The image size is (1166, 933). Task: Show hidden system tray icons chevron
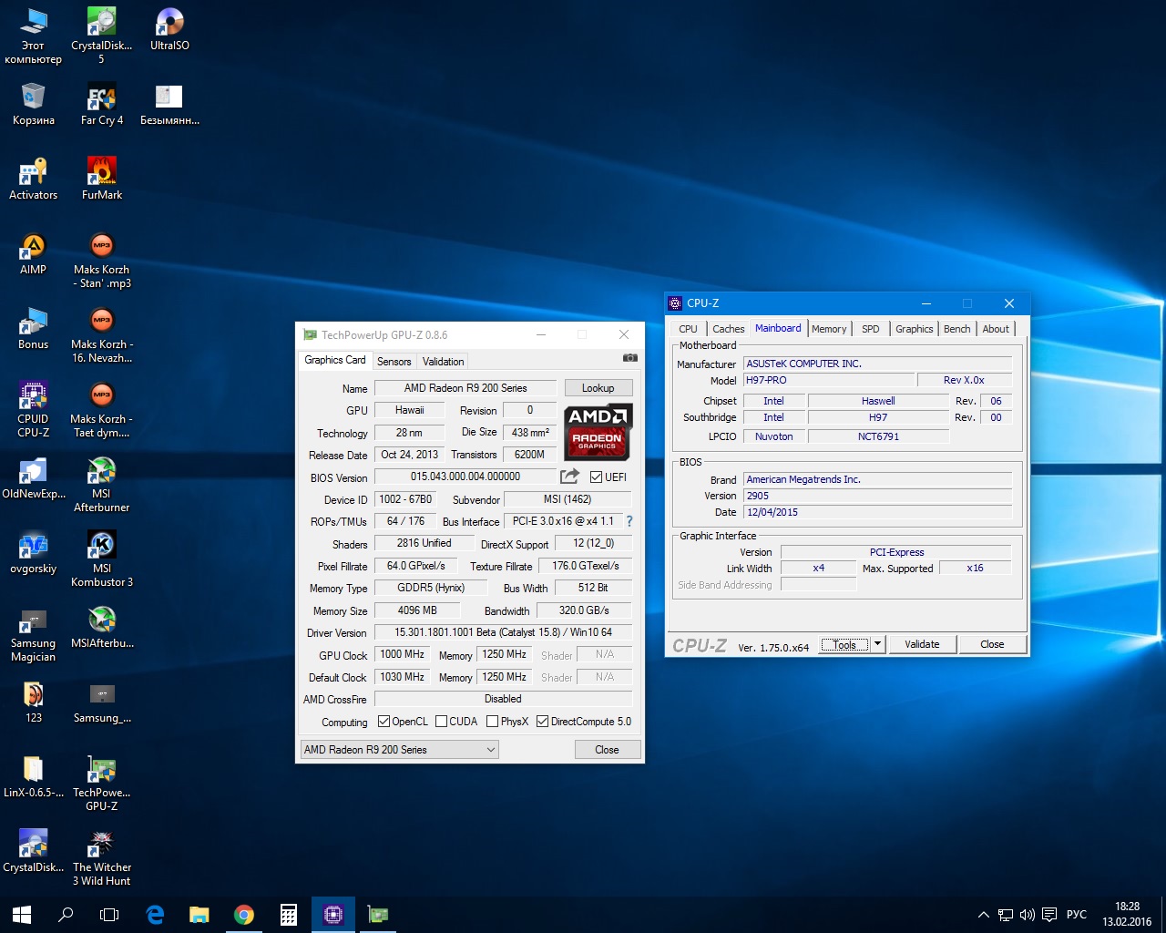pos(983,915)
